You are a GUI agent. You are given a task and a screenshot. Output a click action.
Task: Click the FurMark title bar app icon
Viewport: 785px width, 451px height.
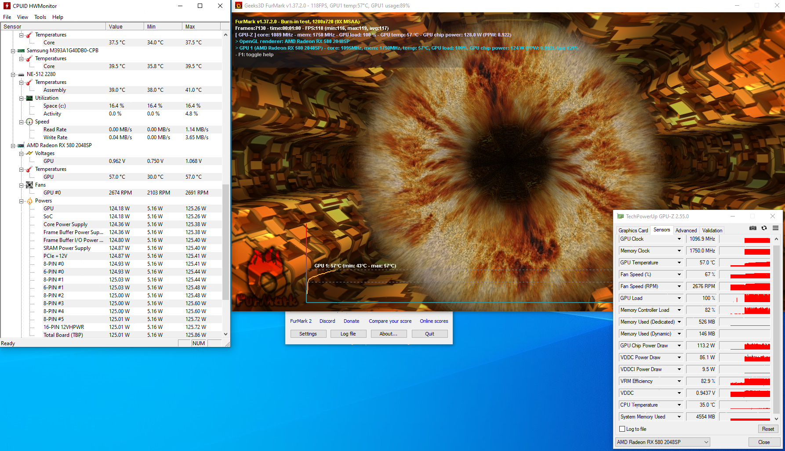[239, 6]
